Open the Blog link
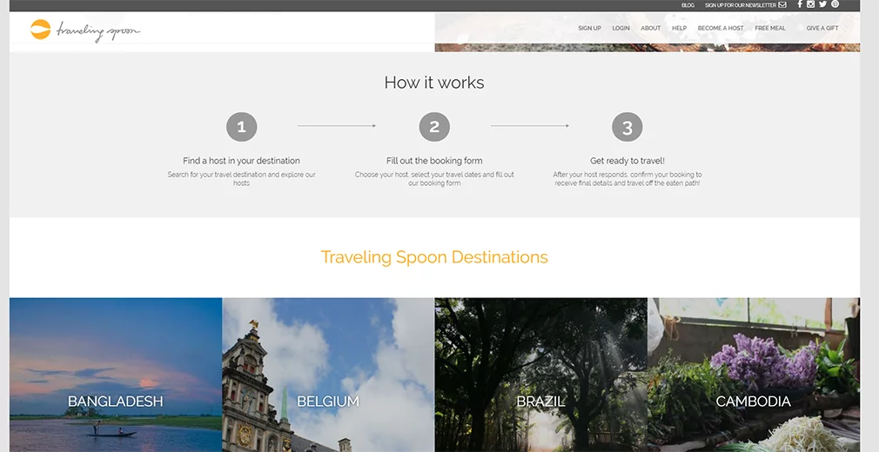The height and width of the screenshot is (452, 879). (688, 5)
